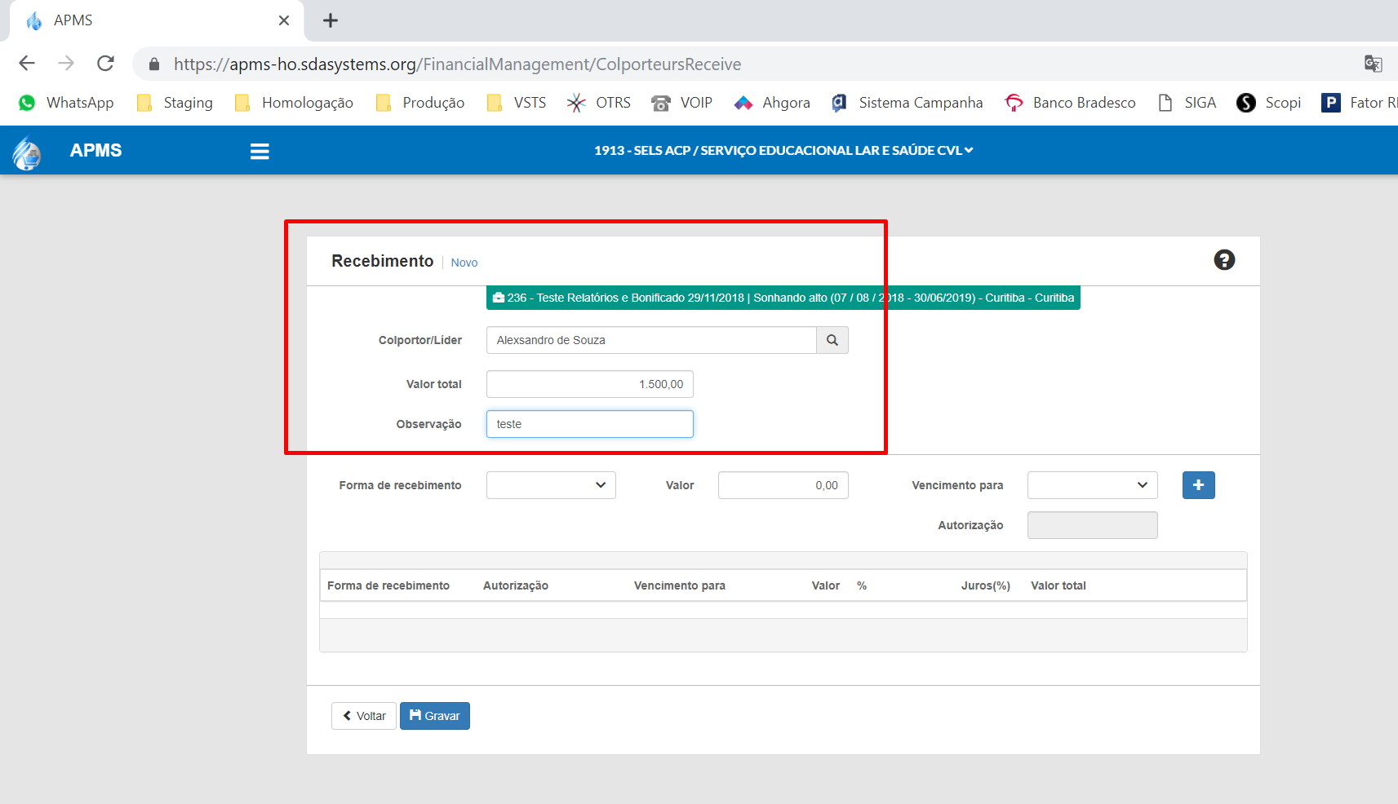Open Forma de recebimento dropdown

point(551,485)
